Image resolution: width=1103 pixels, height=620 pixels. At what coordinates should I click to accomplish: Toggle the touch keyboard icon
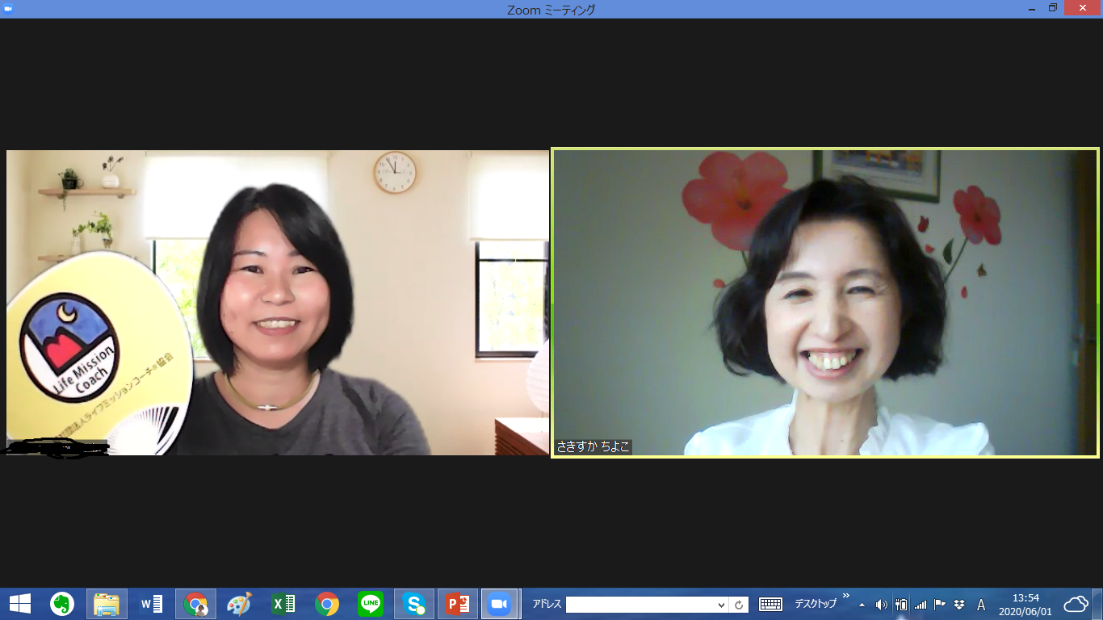point(770,605)
